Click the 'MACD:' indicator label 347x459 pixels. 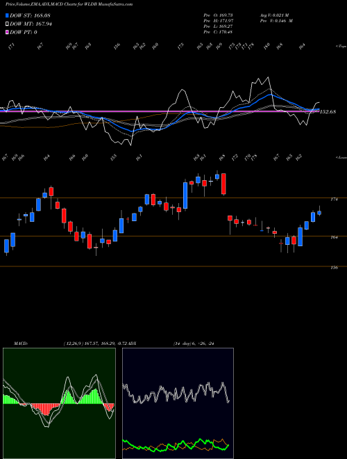click(21, 344)
